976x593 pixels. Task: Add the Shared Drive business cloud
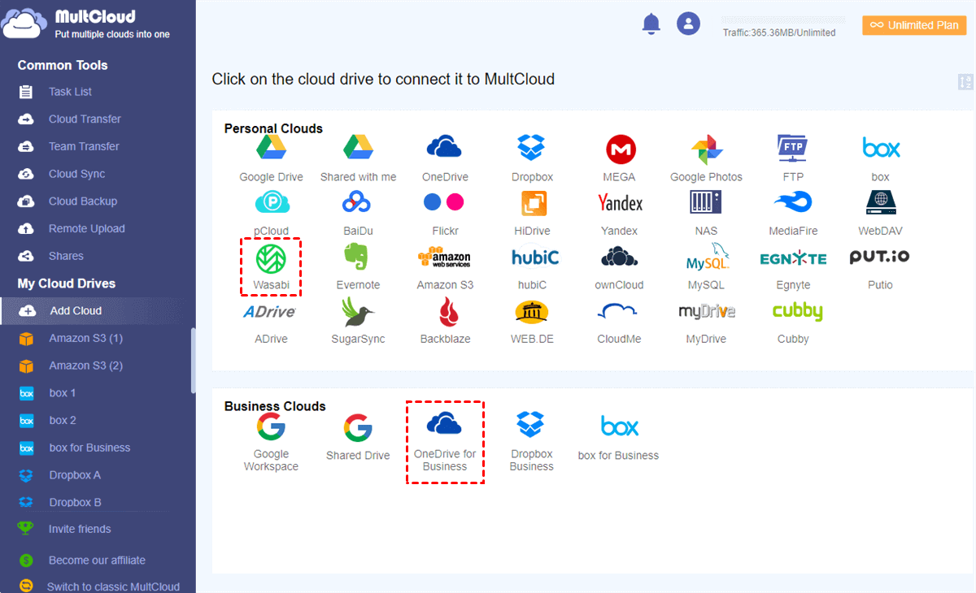(358, 427)
